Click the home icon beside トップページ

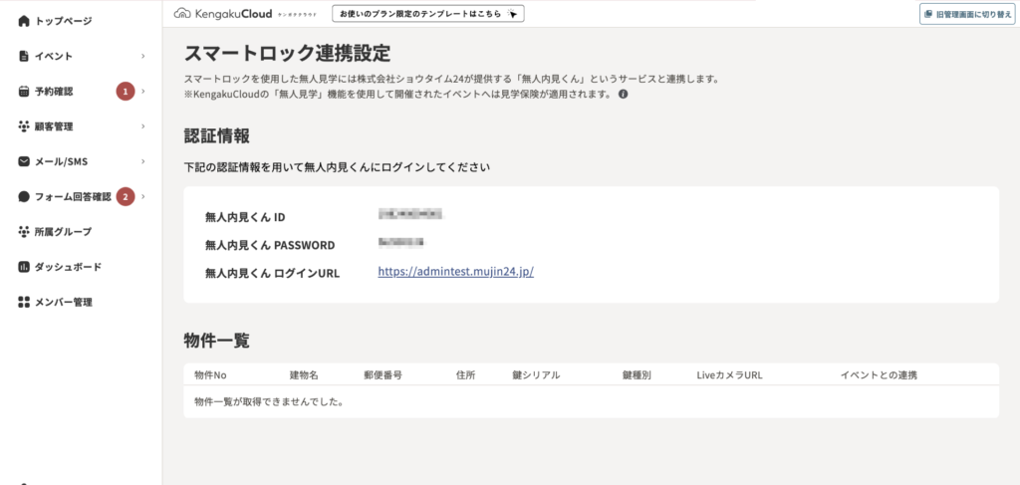[24, 21]
